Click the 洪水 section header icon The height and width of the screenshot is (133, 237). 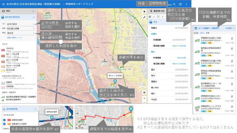151,22
